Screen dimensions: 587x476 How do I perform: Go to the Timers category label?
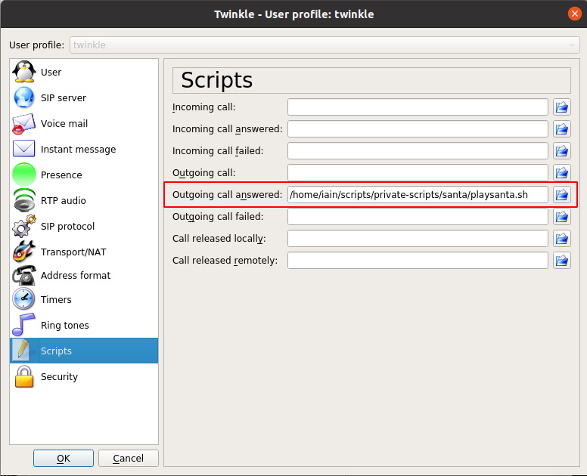click(56, 299)
